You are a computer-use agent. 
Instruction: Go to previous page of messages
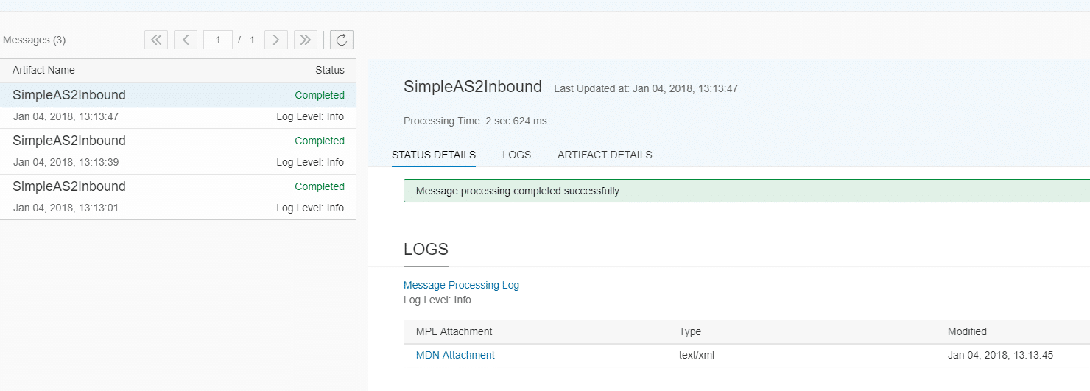pos(186,40)
